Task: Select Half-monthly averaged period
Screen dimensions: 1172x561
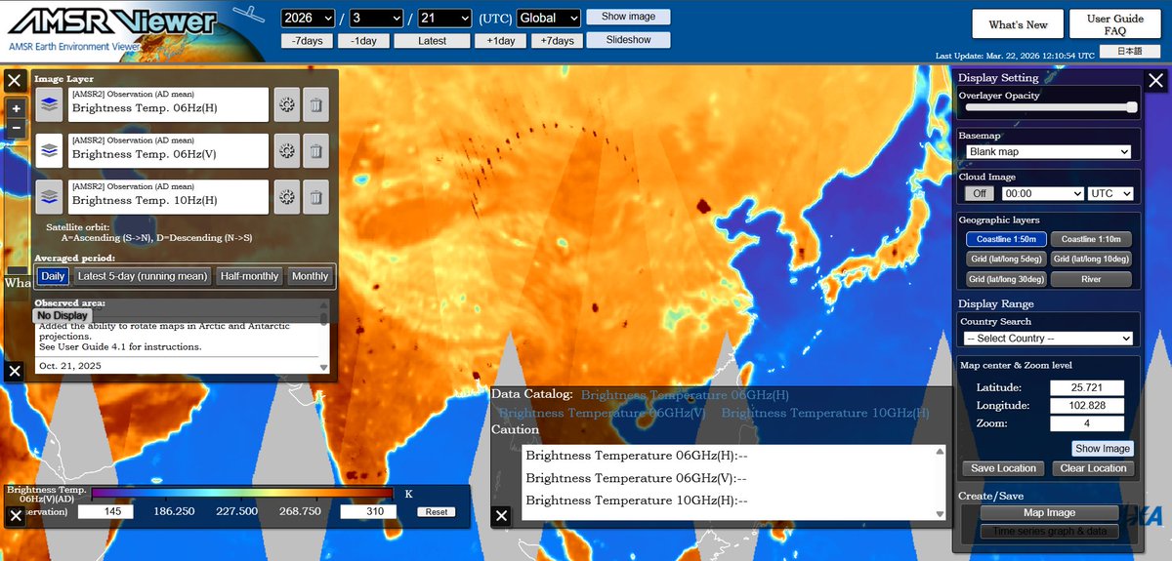Action: (249, 276)
